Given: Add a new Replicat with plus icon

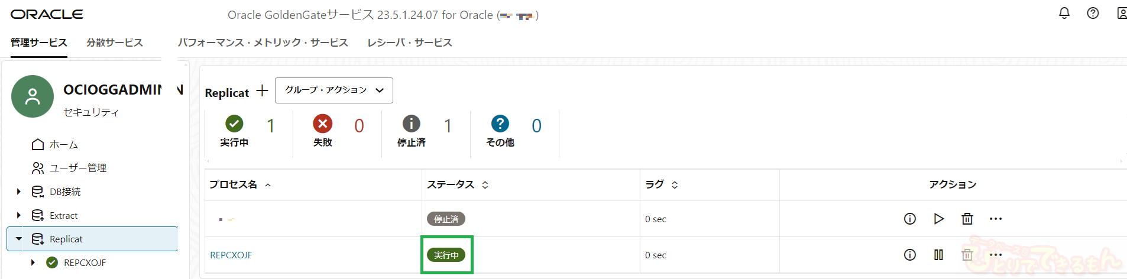Looking at the screenshot, I should click(x=262, y=91).
